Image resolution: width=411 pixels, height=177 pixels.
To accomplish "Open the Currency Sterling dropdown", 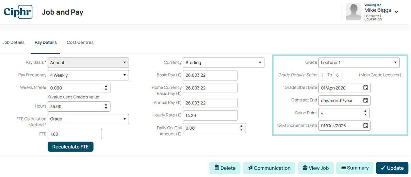I will (224, 63).
